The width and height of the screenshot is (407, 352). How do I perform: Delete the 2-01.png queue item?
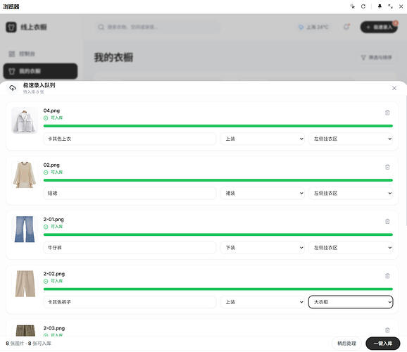[387, 222]
